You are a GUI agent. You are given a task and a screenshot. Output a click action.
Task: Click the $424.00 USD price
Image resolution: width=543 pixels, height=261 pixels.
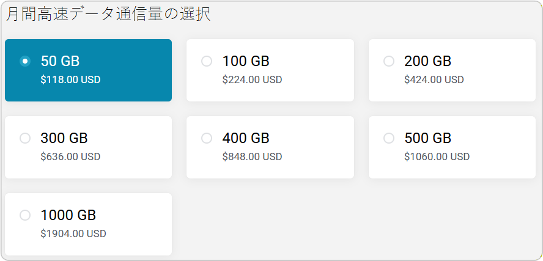[434, 79]
